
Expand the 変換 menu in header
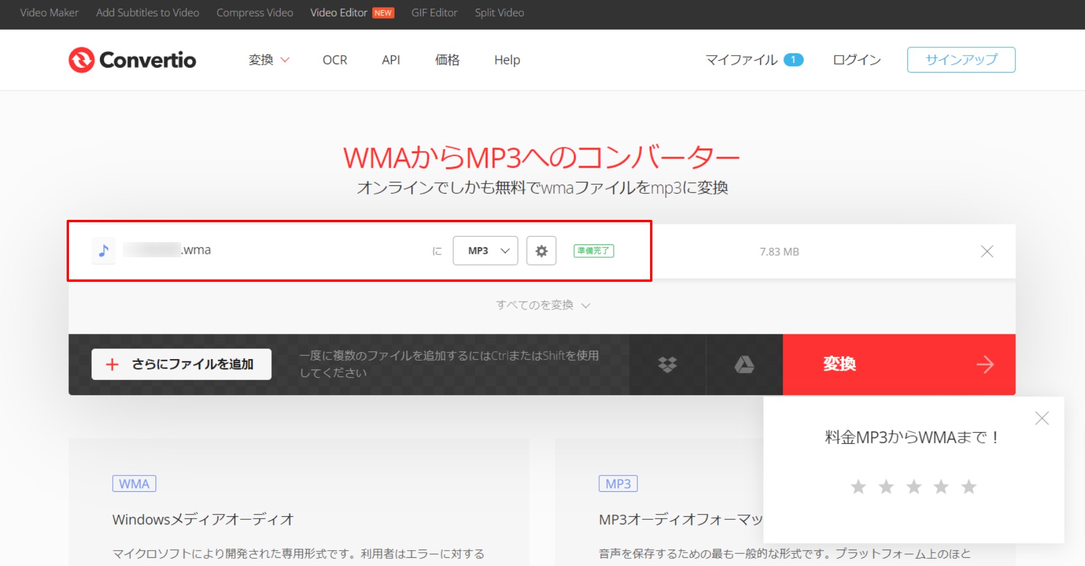point(269,60)
